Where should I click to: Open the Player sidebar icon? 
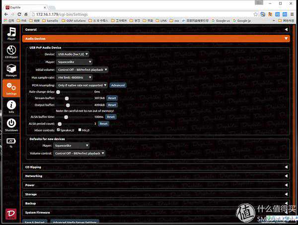click(11, 33)
